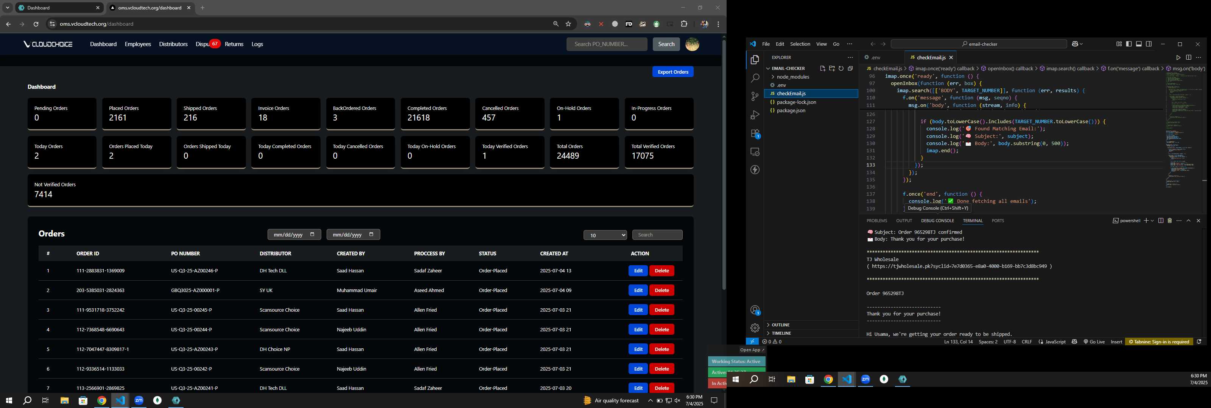This screenshot has height=408, width=1211.
Task: Open the terminal launch profile dropdown arrow
Action: pyautogui.click(x=1152, y=221)
